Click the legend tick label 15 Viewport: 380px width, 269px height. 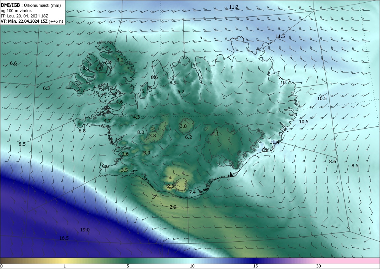tap(255, 266)
